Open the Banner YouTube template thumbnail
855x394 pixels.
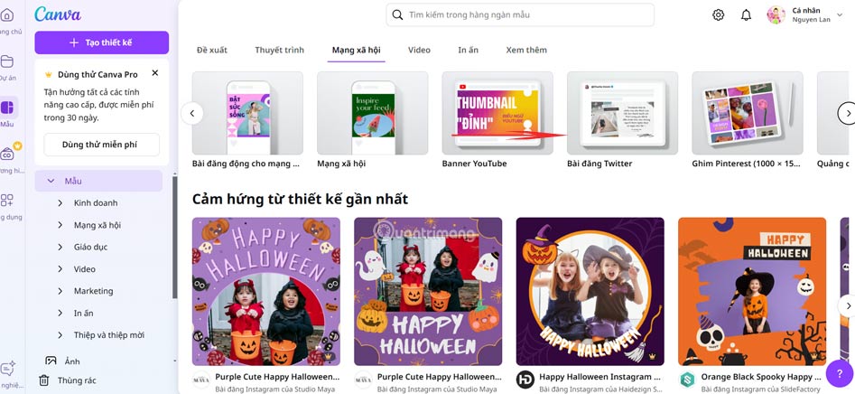tap(497, 113)
